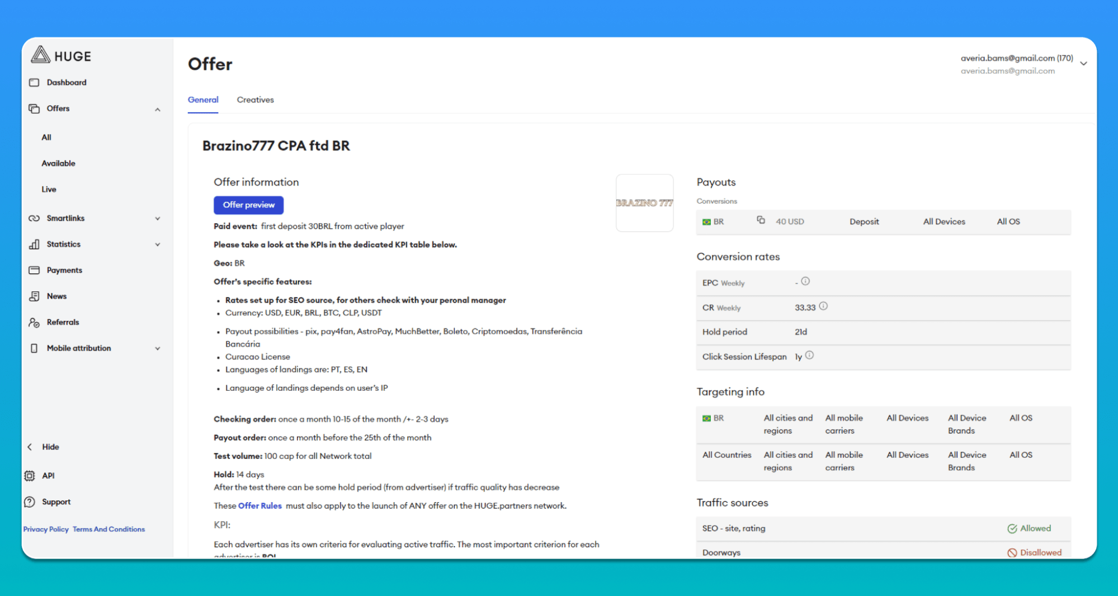This screenshot has width=1118, height=596.
Task: Click the CR Weekly info icon
Action: point(823,306)
